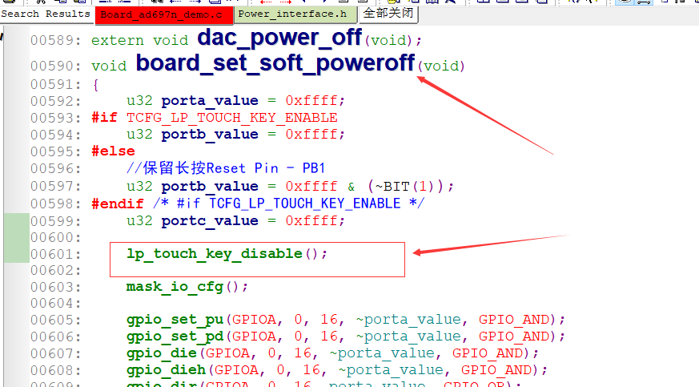This screenshot has width=699, height=387.
Task: Click the extern keyword on line 00589
Action: (118, 41)
